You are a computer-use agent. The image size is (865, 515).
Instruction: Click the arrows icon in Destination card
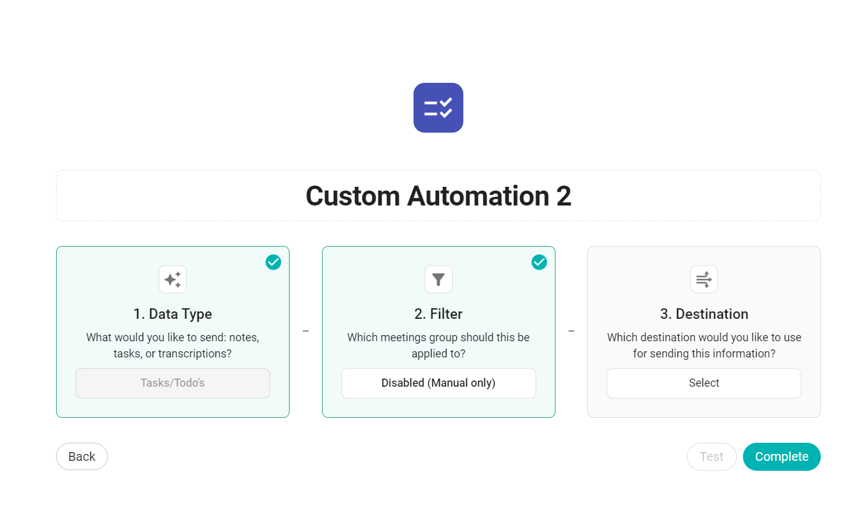(704, 280)
